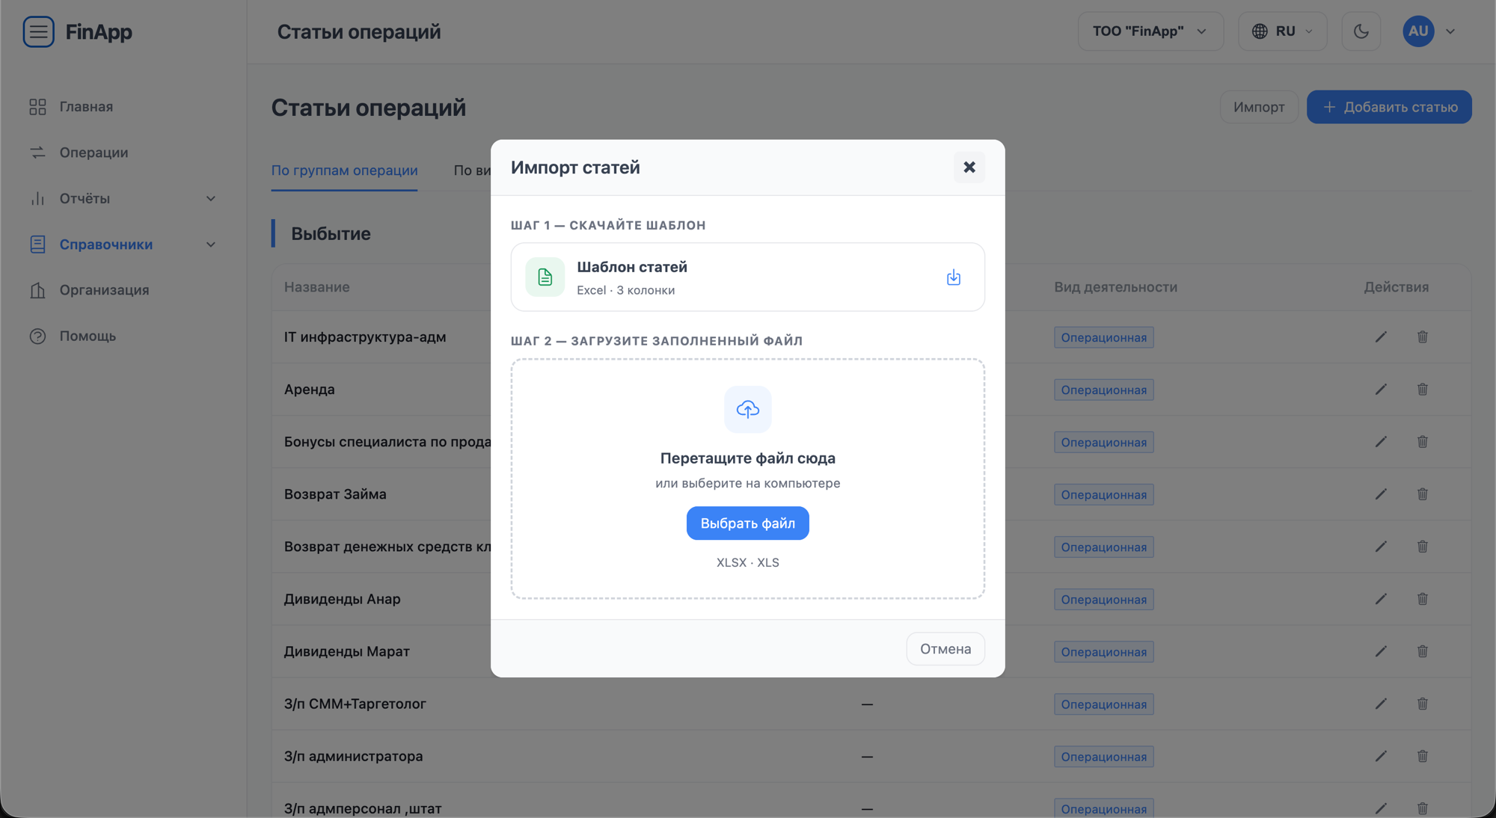Click the Название column header
This screenshot has width=1496, height=818.
click(x=316, y=287)
